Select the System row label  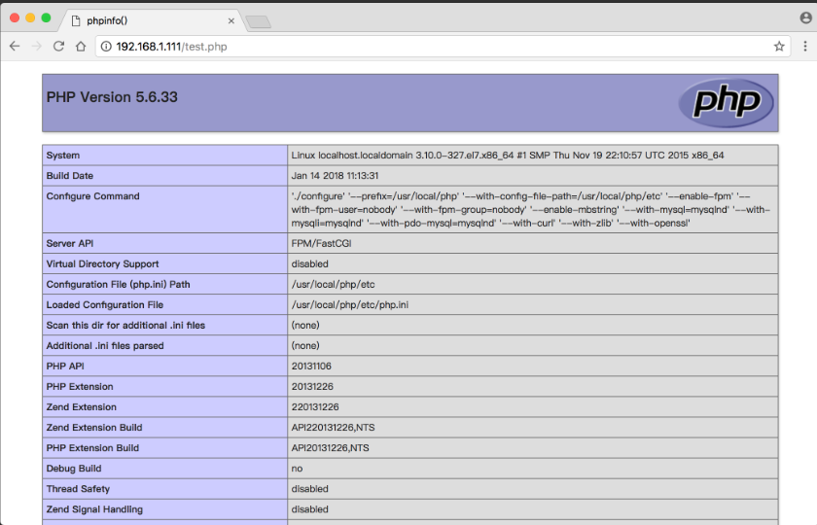(63, 156)
